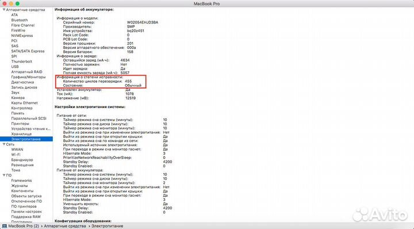Image resolution: width=414 pixels, height=229 pixels.
Task: Open Хранилище entry
Action: click(21, 134)
